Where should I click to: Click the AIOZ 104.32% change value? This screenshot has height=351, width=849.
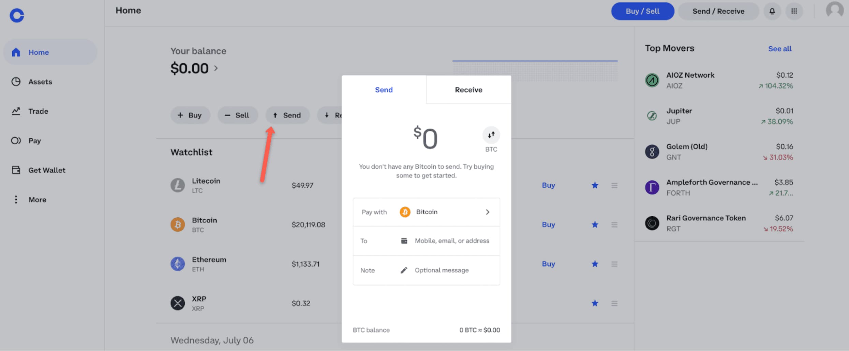coord(776,86)
